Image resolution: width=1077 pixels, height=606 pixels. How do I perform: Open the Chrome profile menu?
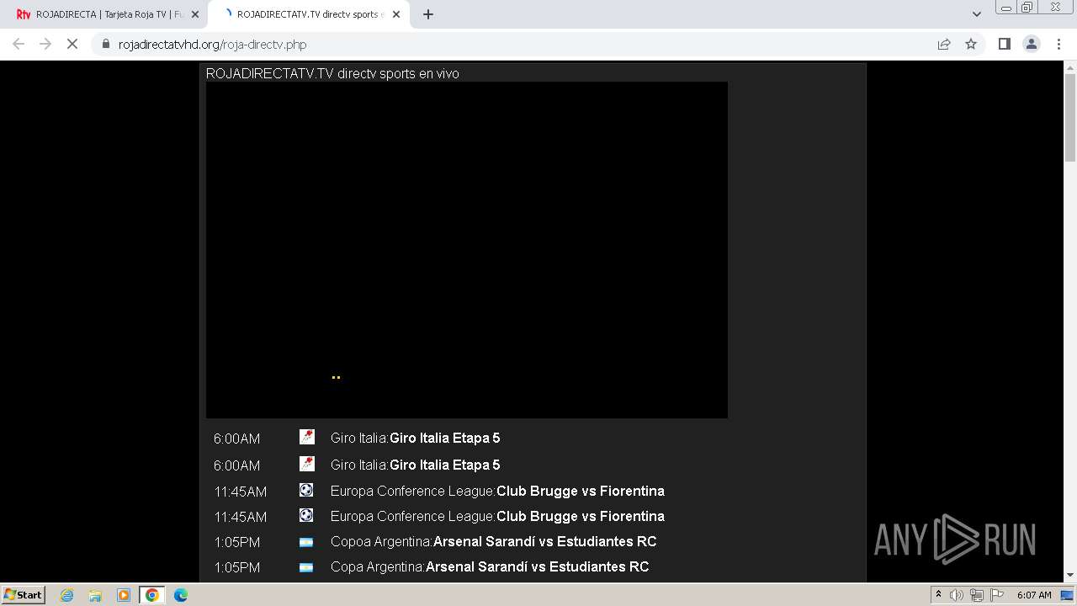[1032, 44]
